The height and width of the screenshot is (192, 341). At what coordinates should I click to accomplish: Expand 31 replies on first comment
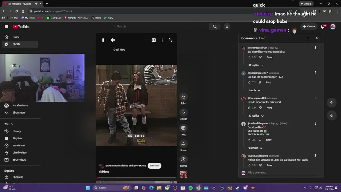[256, 65]
